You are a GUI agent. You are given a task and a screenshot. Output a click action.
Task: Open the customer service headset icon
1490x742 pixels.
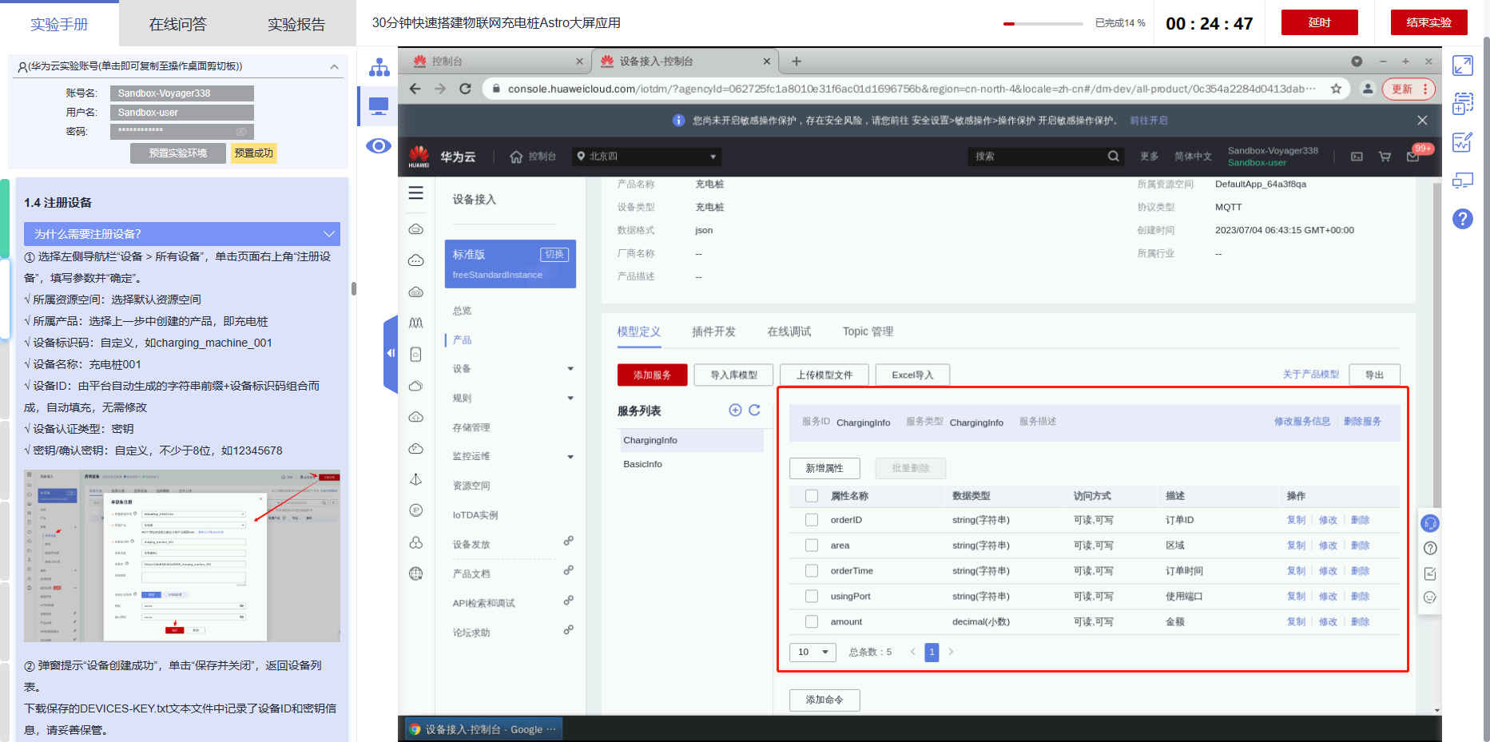pos(1430,523)
